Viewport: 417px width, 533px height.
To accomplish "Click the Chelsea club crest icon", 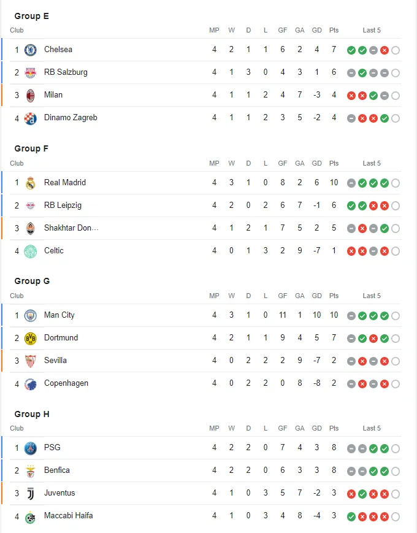I will (30, 50).
